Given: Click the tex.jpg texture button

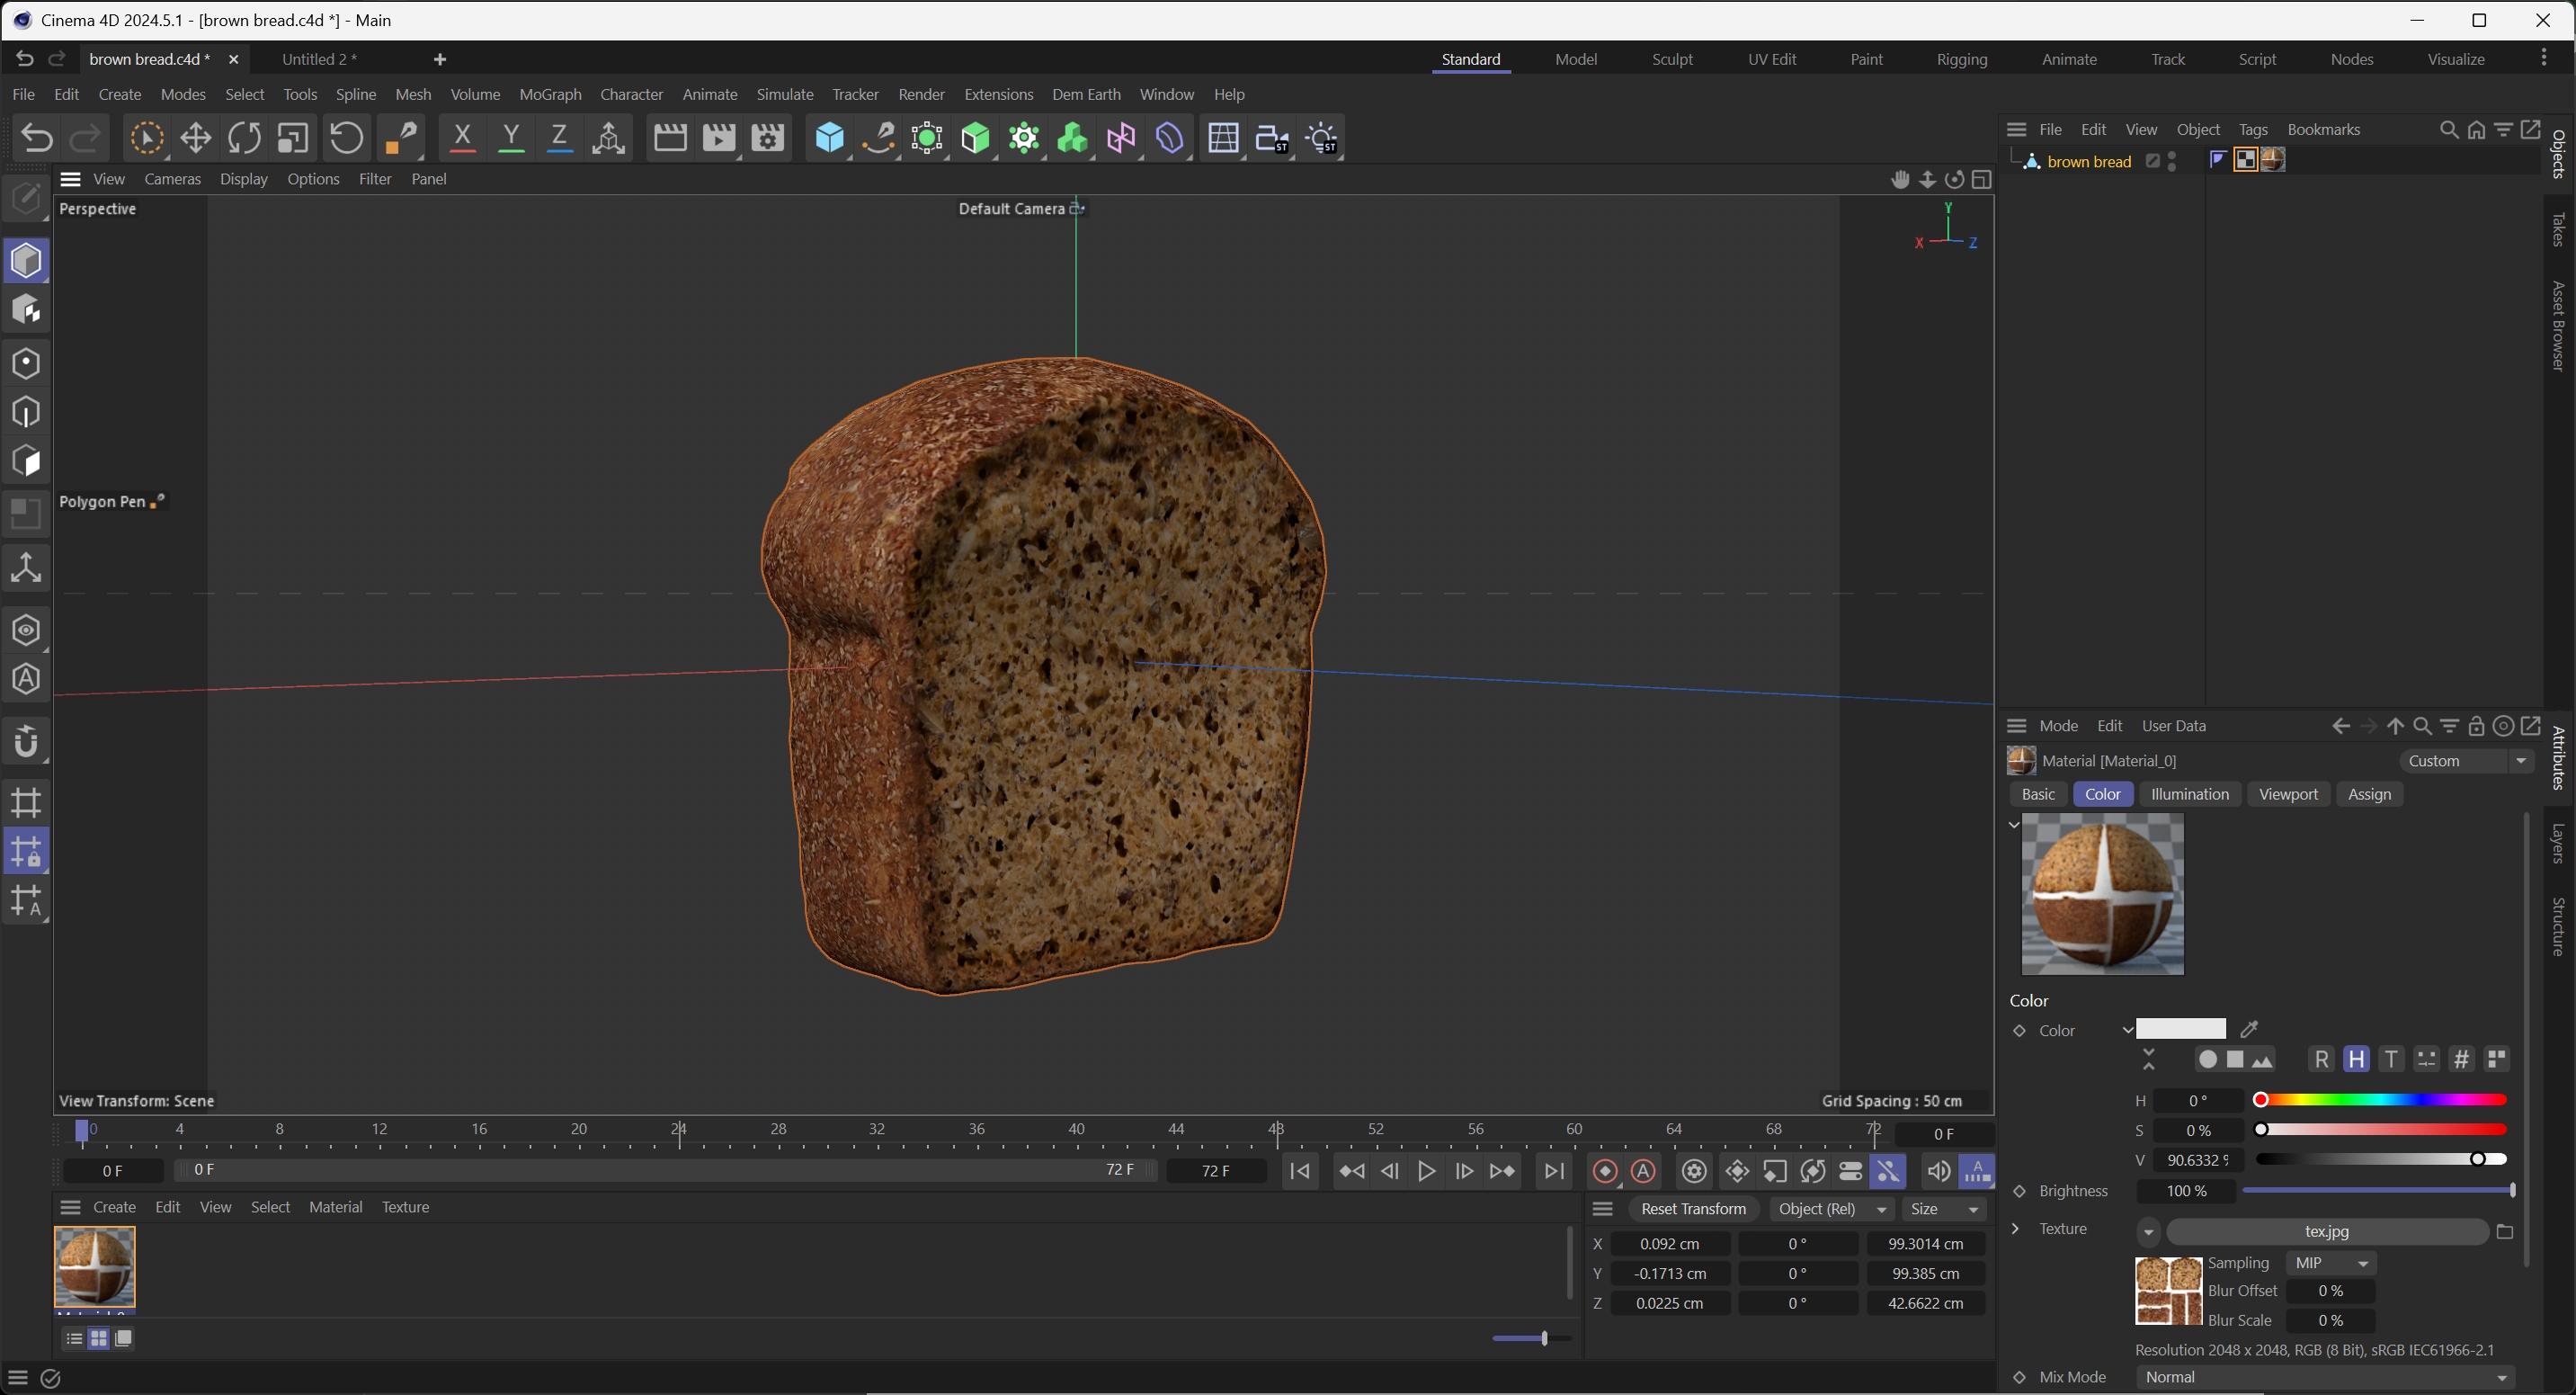Looking at the screenshot, I should pyautogui.click(x=2326, y=1232).
